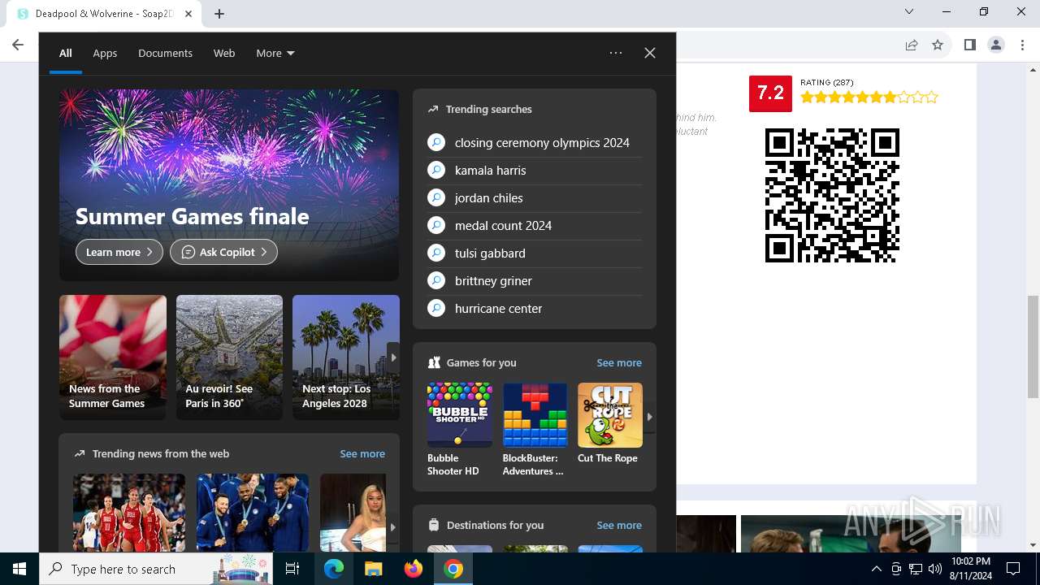Click the Ask Copilot button
Viewport: 1040px width, 585px height.
(x=223, y=252)
